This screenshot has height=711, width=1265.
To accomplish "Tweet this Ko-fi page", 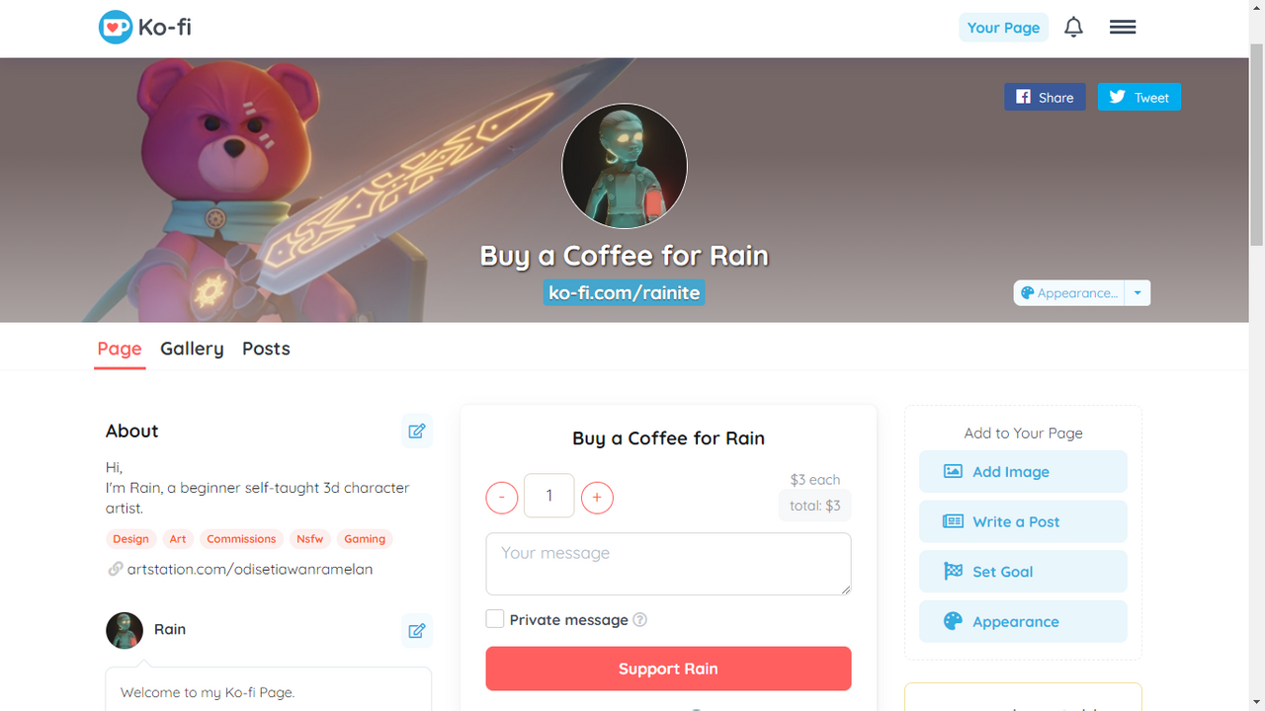I will pyautogui.click(x=1139, y=97).
